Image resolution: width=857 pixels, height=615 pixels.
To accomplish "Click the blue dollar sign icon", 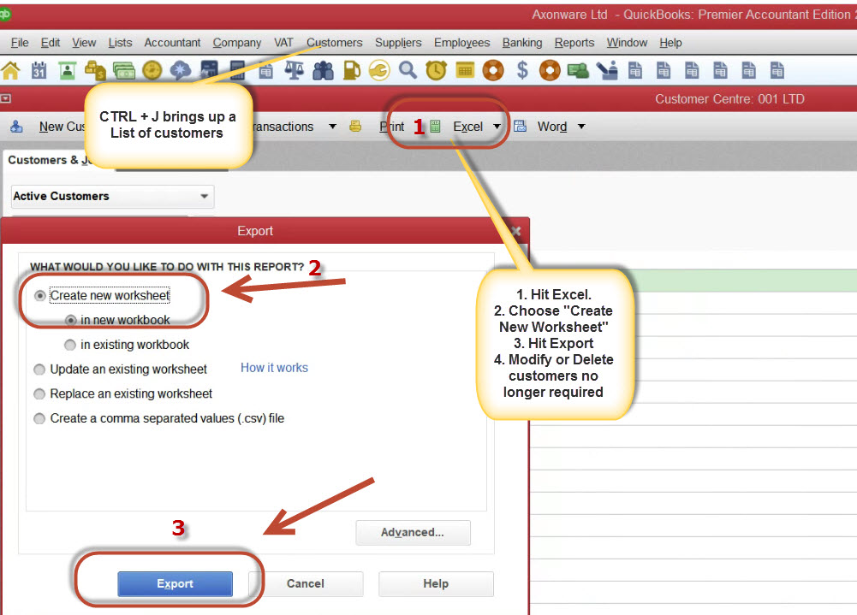I will tap(522, 70).
